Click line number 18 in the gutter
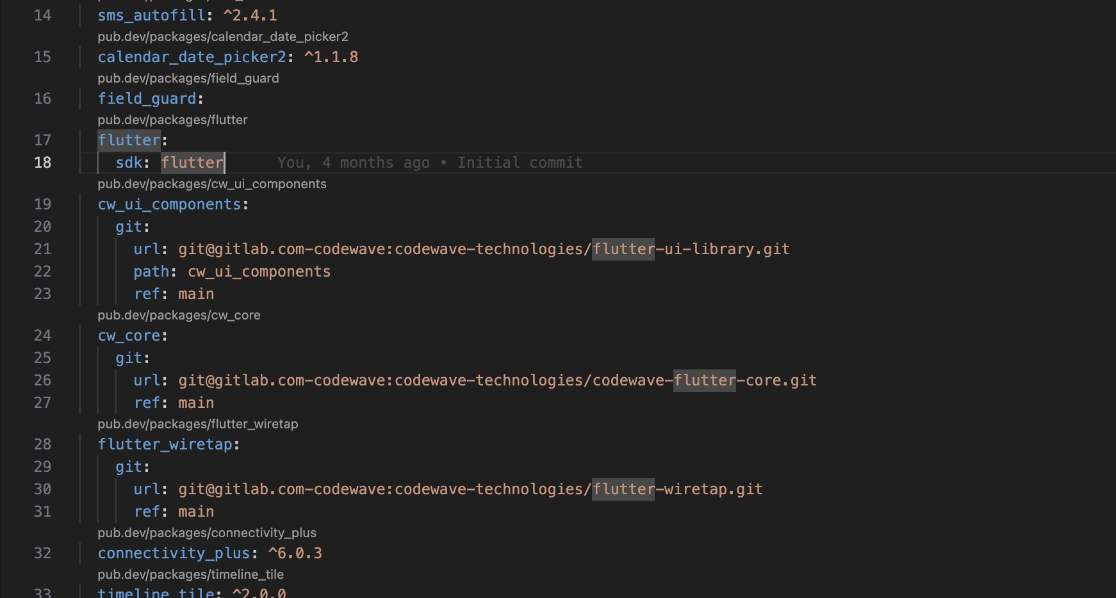This screenshot has width=1116, height=598. pyautogui.click(x=42, y=163)
